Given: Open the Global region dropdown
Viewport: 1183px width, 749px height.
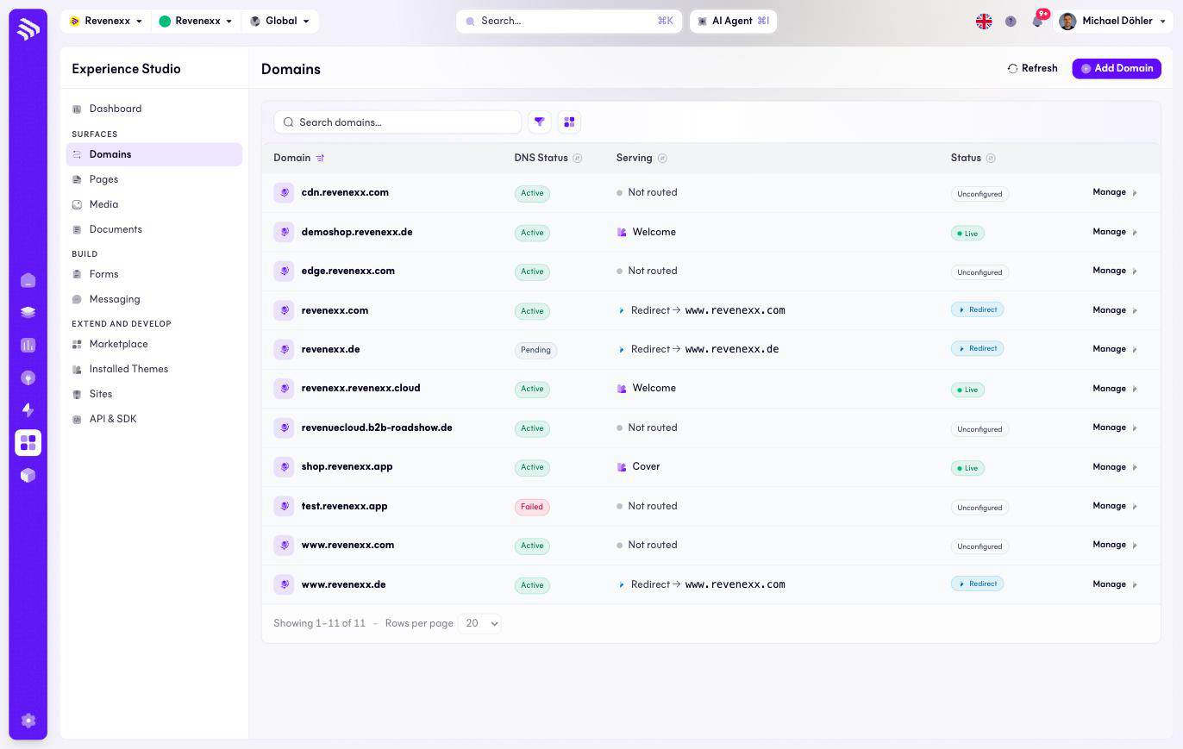Looking at the screenshot, I should pos(279,21).
